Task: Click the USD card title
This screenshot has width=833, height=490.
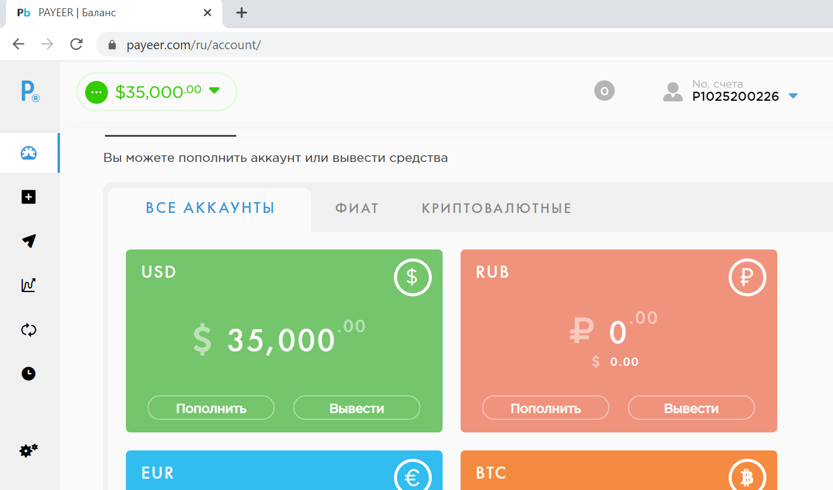Action: 159,272
